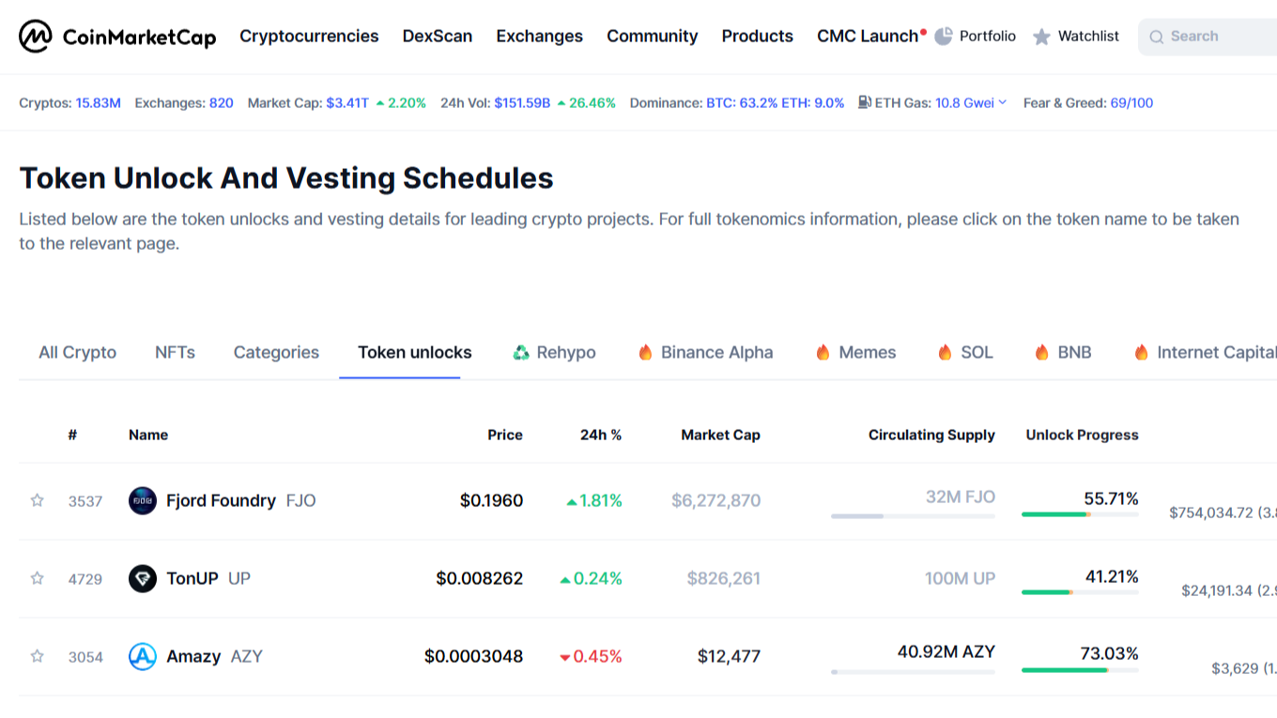The width and height of the screenshot is (1277, 718).
Task: Click the Rehypo recycle icon
Action: click(x=521, y=353)
